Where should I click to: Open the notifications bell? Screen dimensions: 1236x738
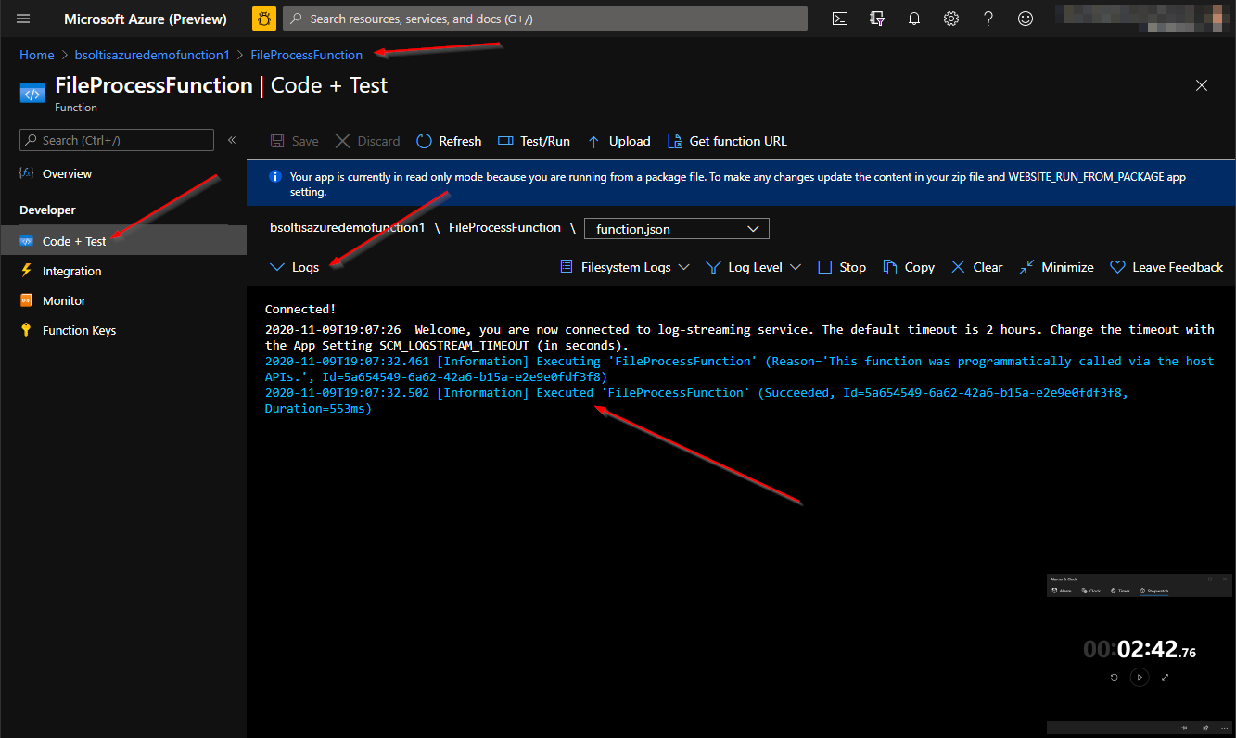point(913,19)
